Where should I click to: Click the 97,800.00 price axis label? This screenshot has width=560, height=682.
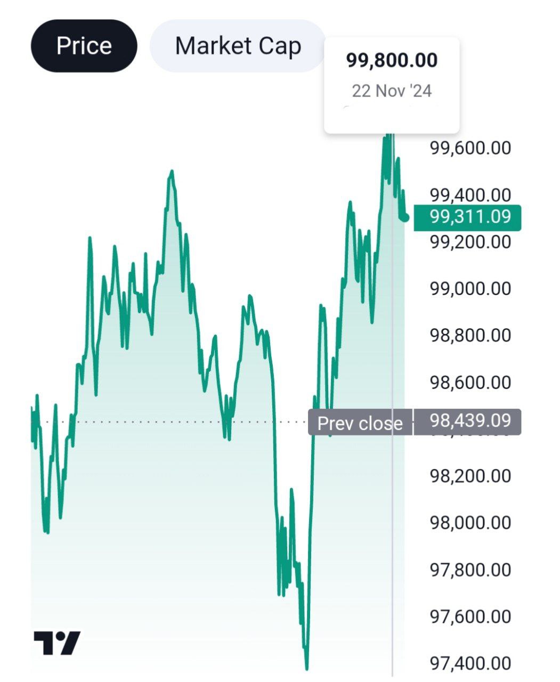coord(470,570)
